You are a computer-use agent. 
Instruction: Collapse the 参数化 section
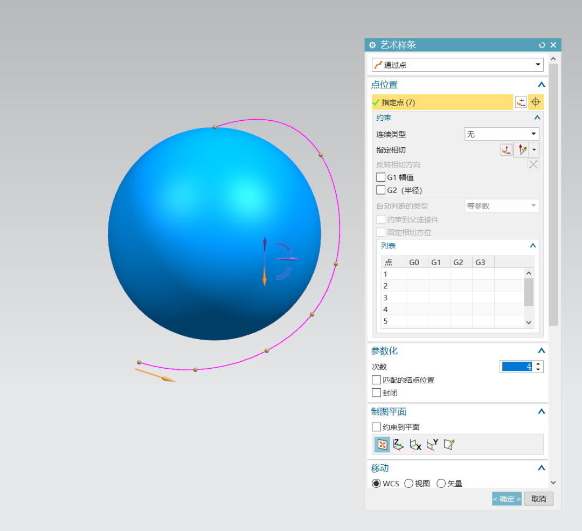[x=541, y=350]
